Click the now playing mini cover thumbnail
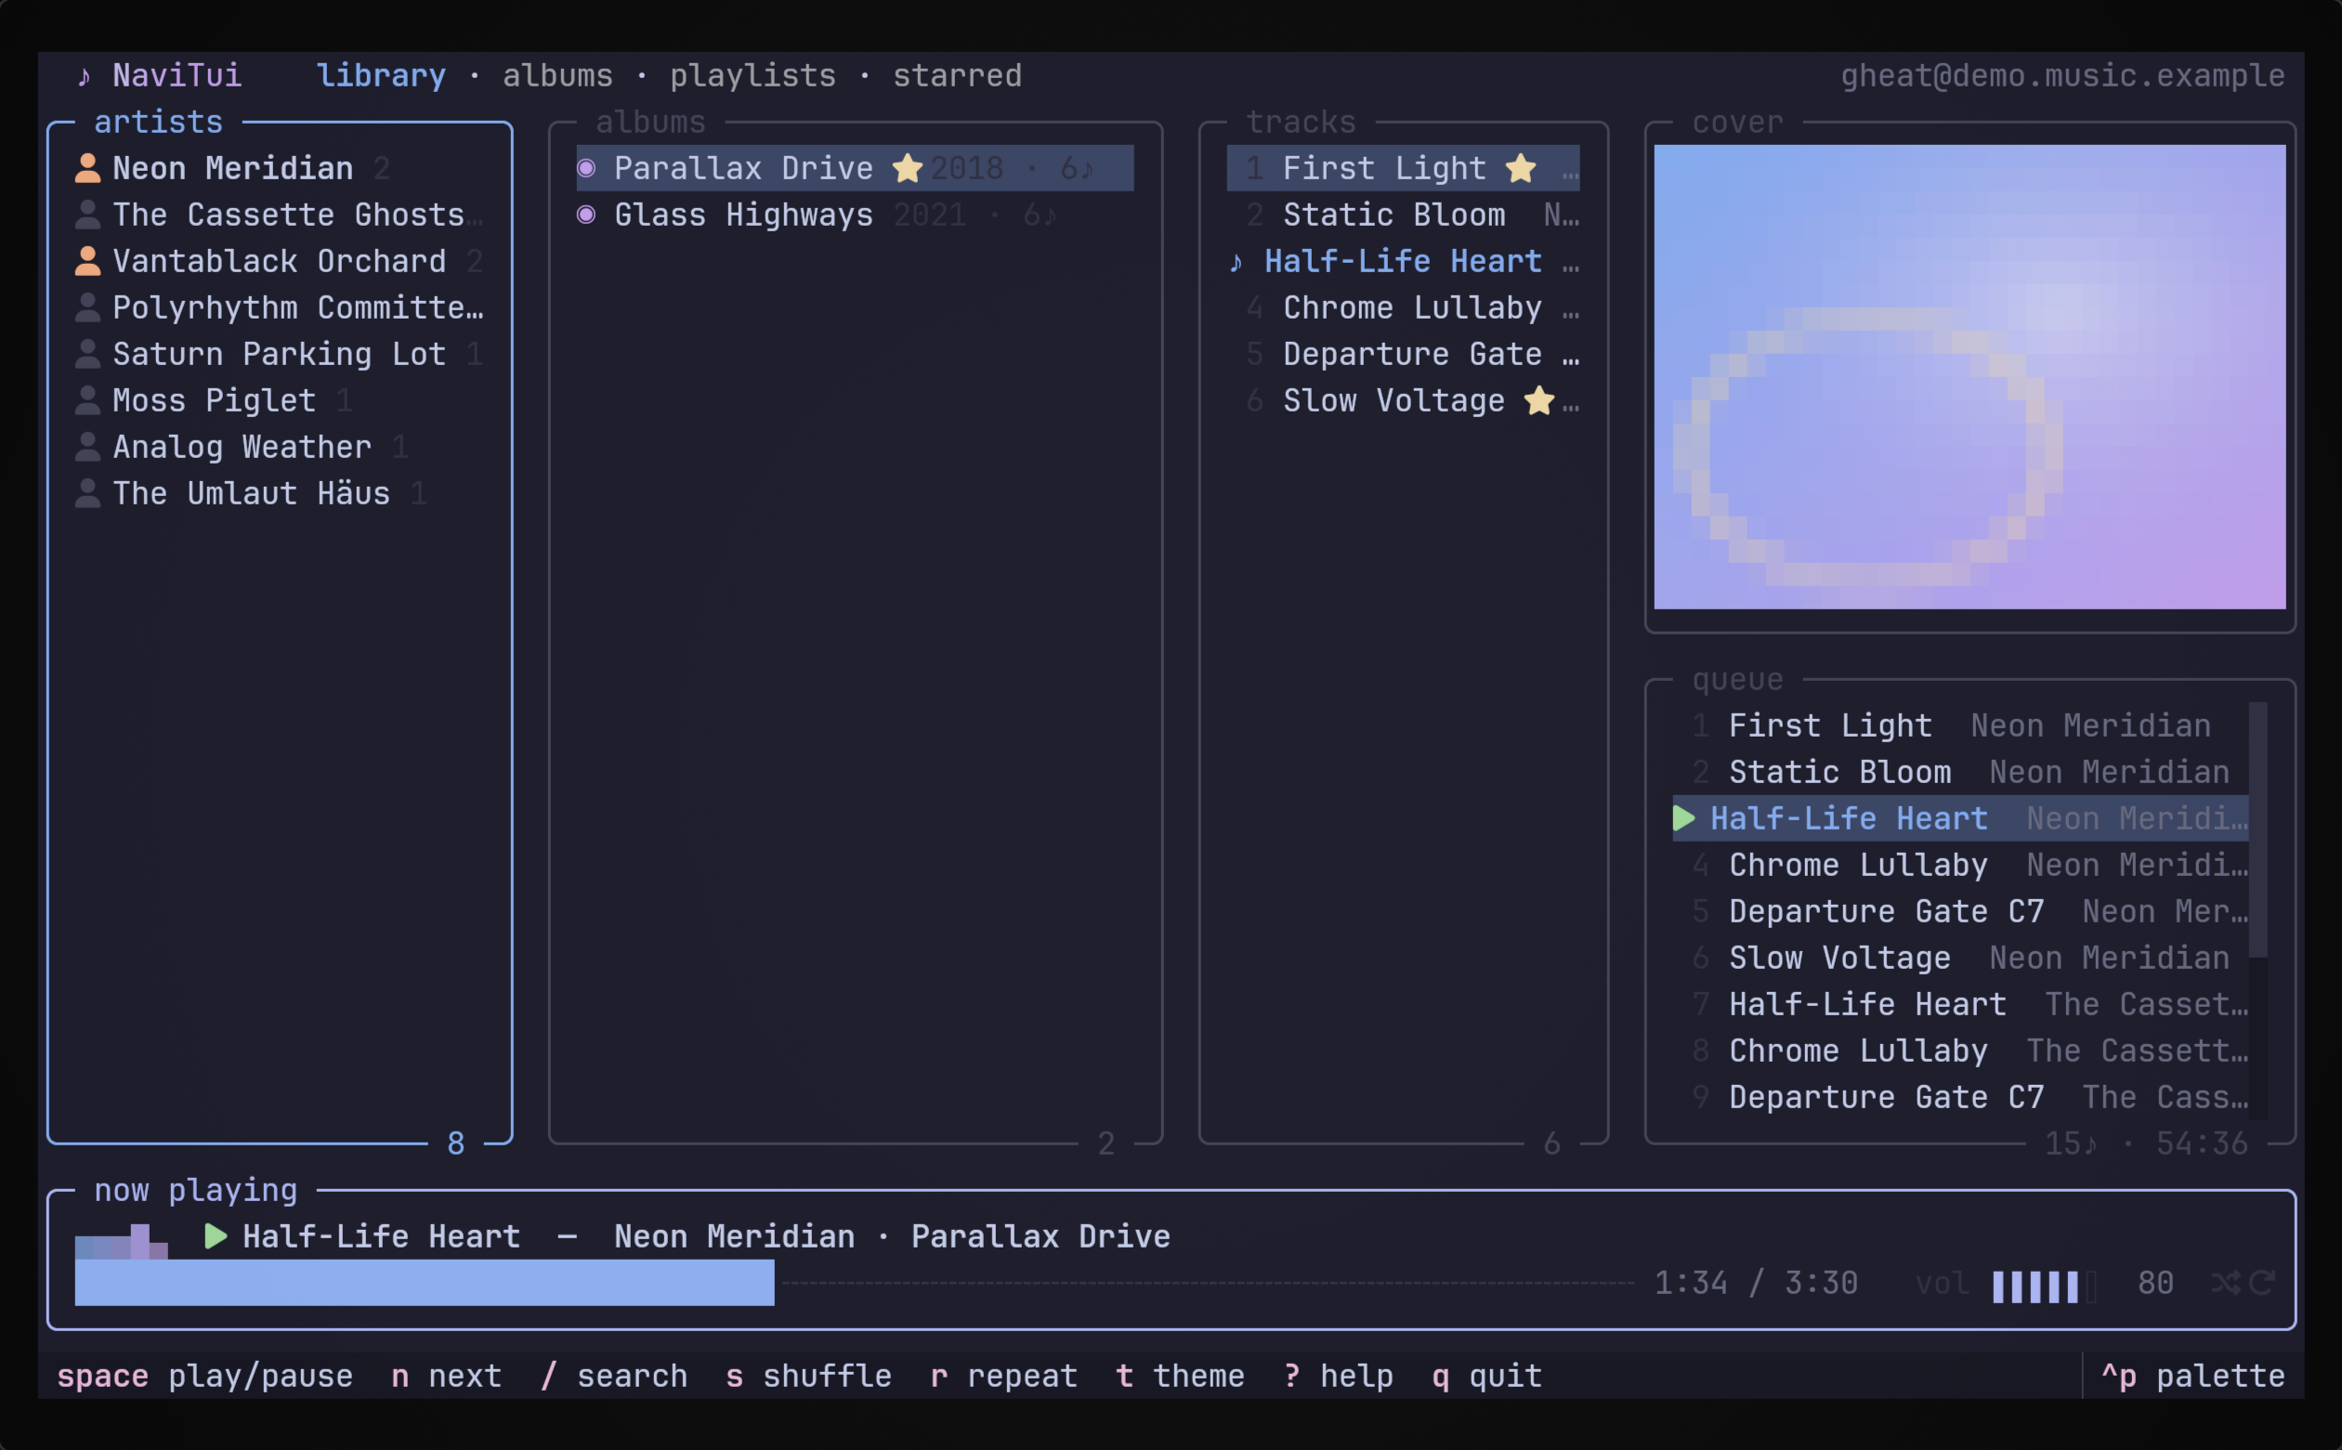Viewport: 2342px width, 1450px height. click(x=121, y=1241)
